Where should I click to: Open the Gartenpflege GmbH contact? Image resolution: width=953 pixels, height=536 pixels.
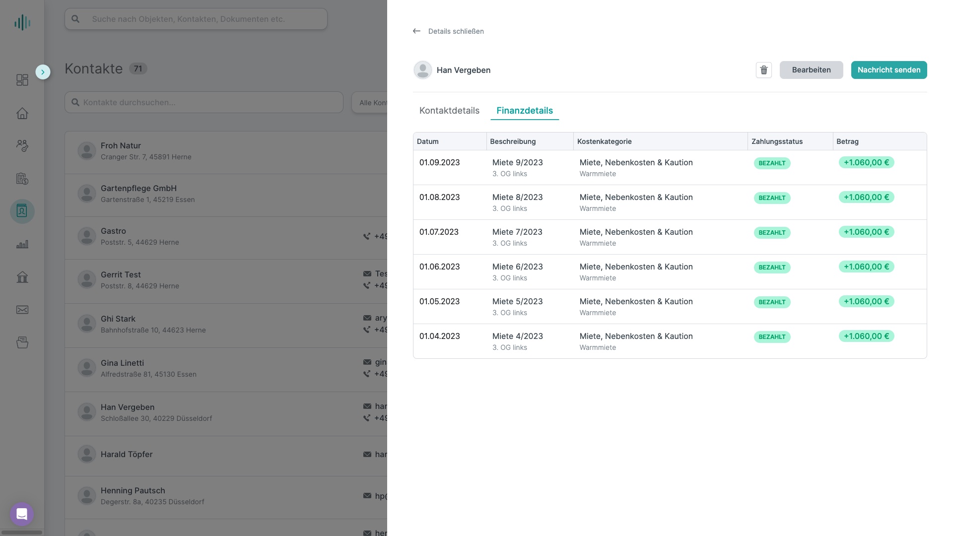coord(226,195)
